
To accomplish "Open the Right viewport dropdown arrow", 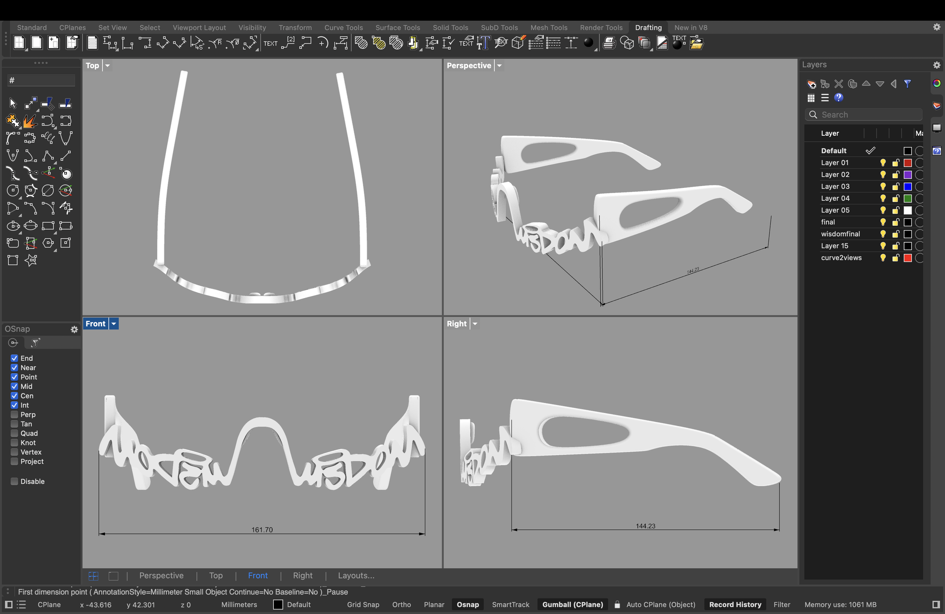I will click(474, 324).
